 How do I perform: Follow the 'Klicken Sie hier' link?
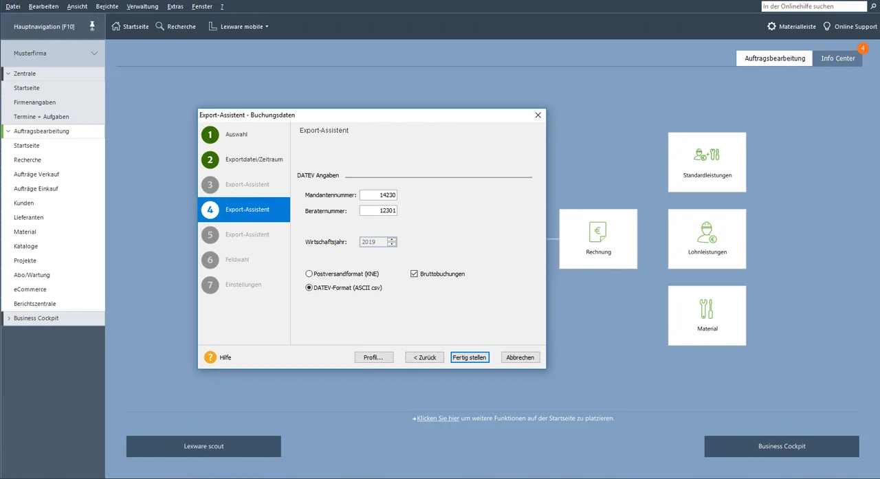tap(438, 418)
